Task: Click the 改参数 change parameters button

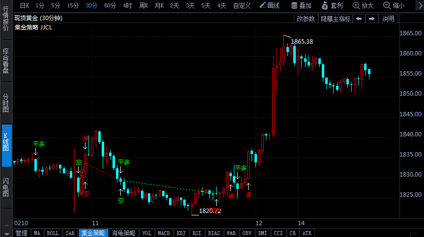Action: click(x=306, y=19)
